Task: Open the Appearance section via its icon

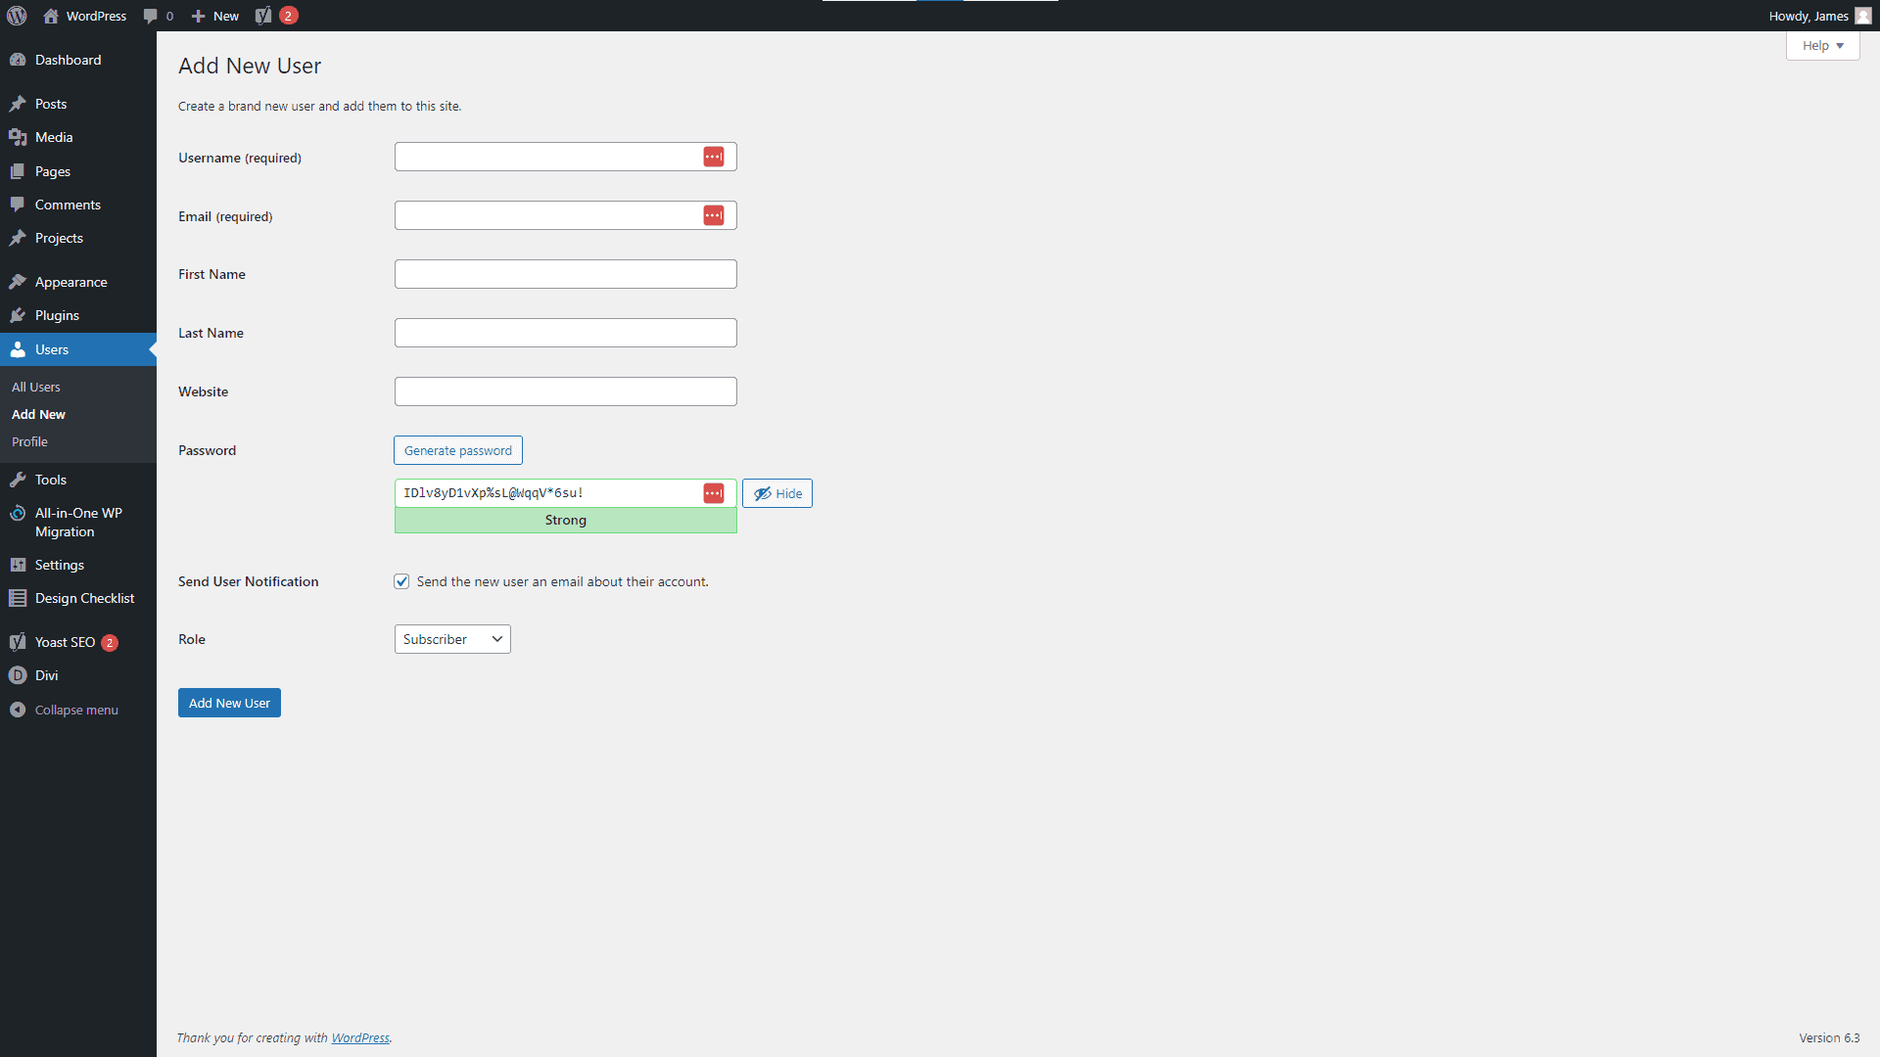Action: (x=19, y=282)
